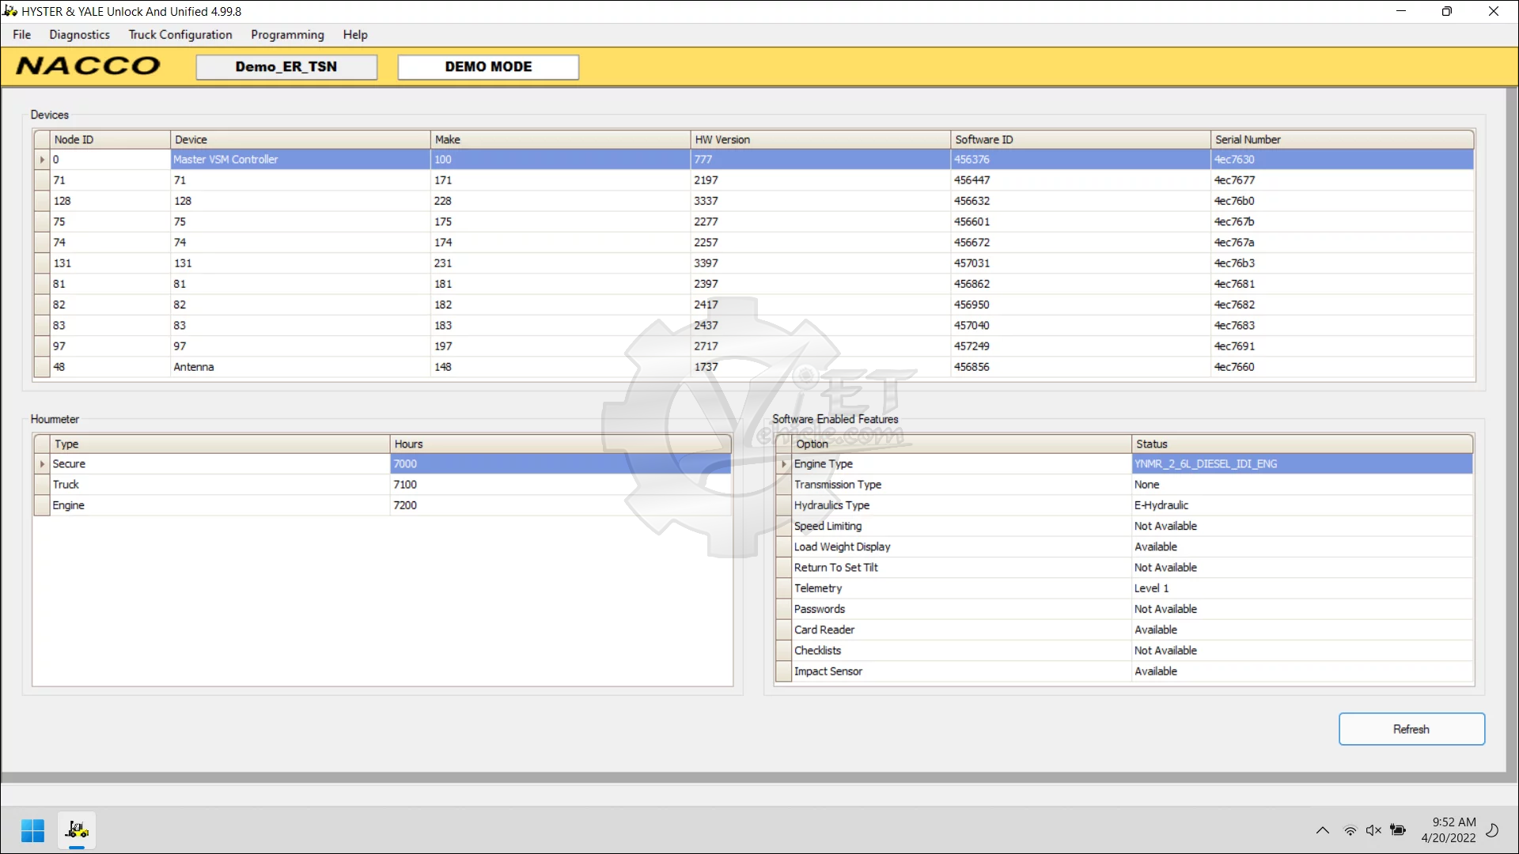1519x854 pixels.
Task: Select the Passwords option
Action: (961, 609)
